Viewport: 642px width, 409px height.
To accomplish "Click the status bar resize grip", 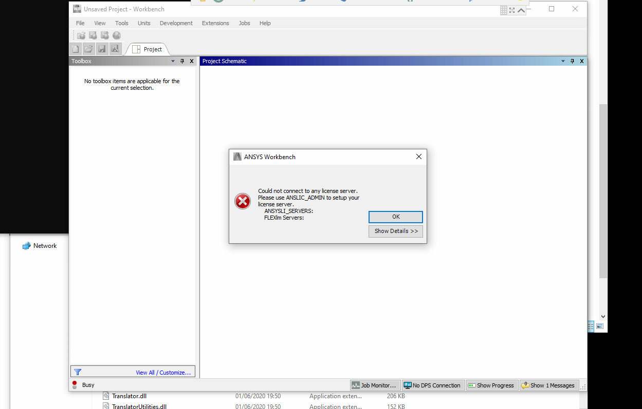I will tap(583, 387).
